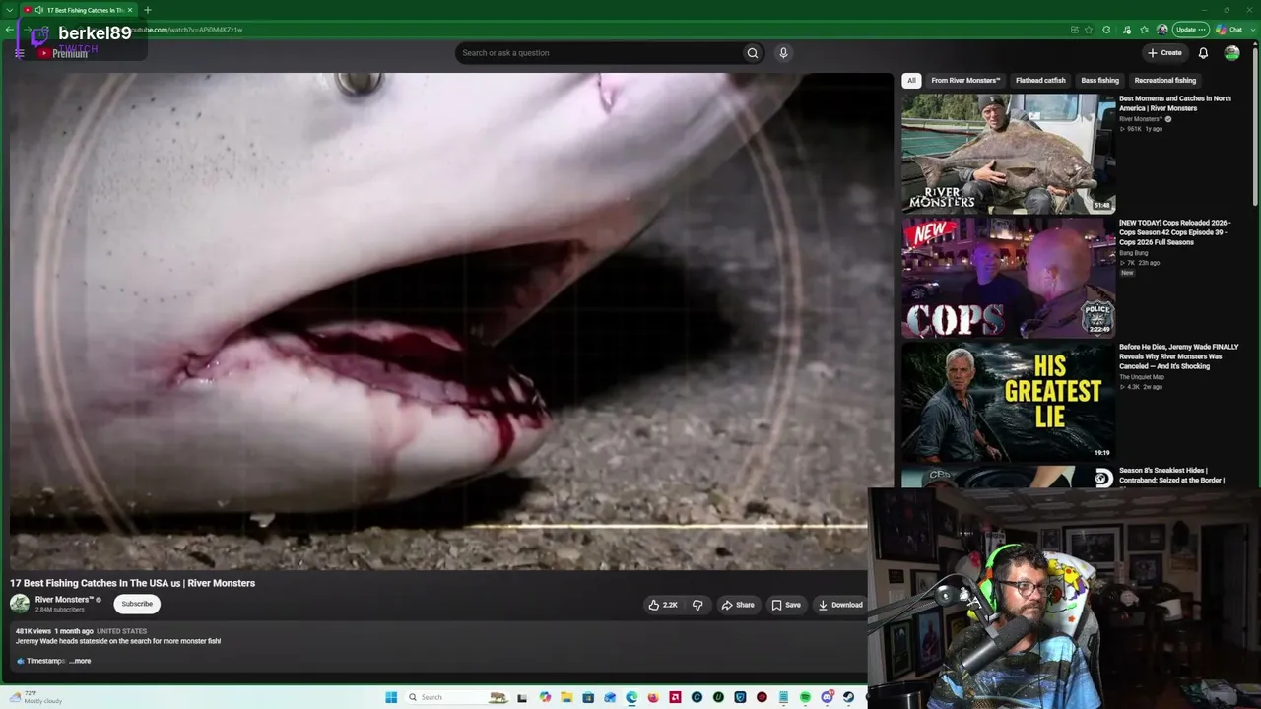The image size is (1261, 709).
Task: Close the 17 Best Fishing Catches tab
Action: click(x=130, y=10)
